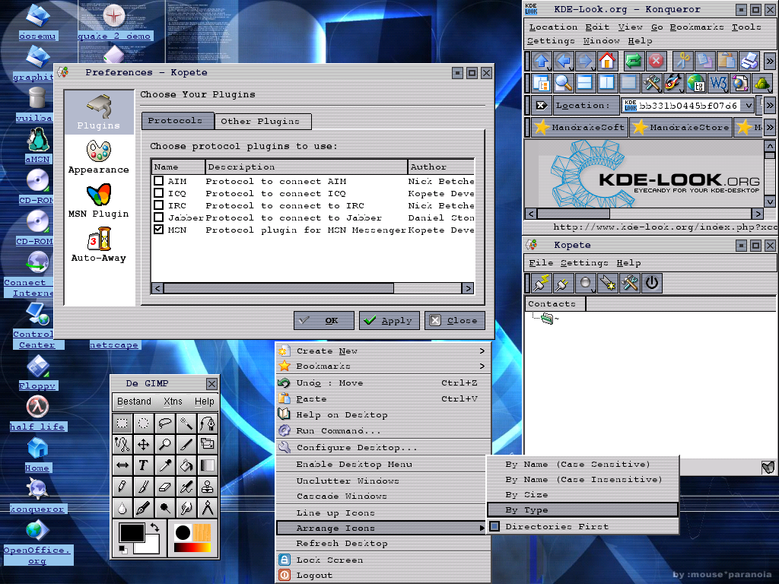Click GIMP foreground black color swatch
The image size is (779, 584).
click(x=132, y=532)
